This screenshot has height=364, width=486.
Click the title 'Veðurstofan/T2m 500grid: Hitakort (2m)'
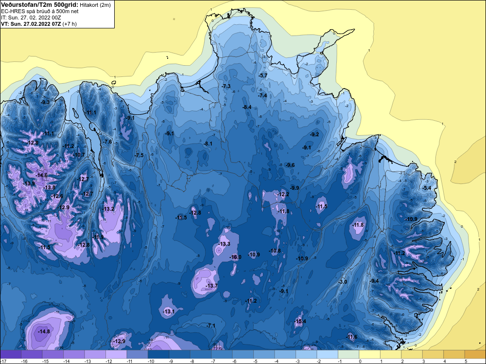coord(55,5)
